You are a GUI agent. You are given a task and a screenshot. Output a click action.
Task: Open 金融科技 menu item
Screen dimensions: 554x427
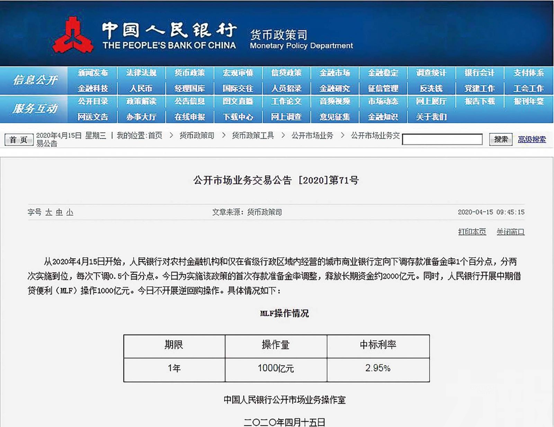click(93, 88)
